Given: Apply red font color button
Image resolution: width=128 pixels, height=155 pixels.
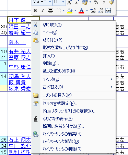Looking at the screenshot, I should 81,11.
